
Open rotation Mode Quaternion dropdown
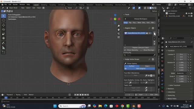tap(181, 73)
